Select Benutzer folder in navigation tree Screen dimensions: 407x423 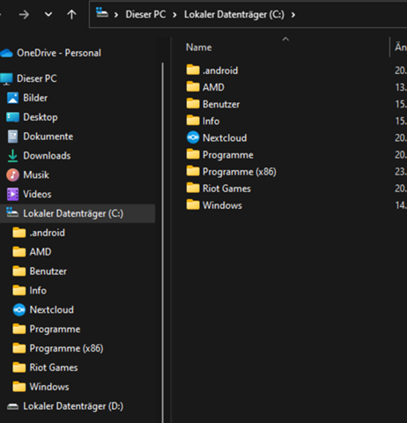[x=48, y=271]
